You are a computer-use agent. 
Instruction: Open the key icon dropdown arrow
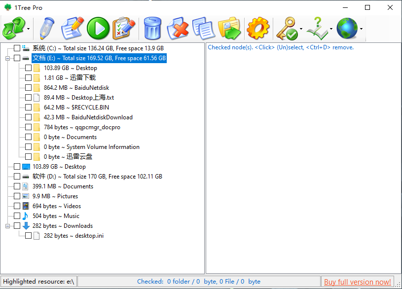[x=301, y=29]
